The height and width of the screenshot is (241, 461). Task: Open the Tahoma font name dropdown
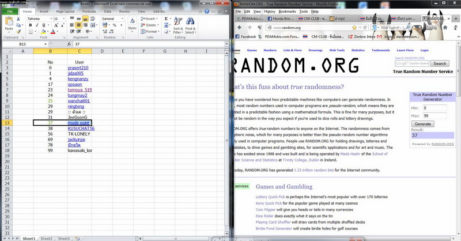pos(51,18)
